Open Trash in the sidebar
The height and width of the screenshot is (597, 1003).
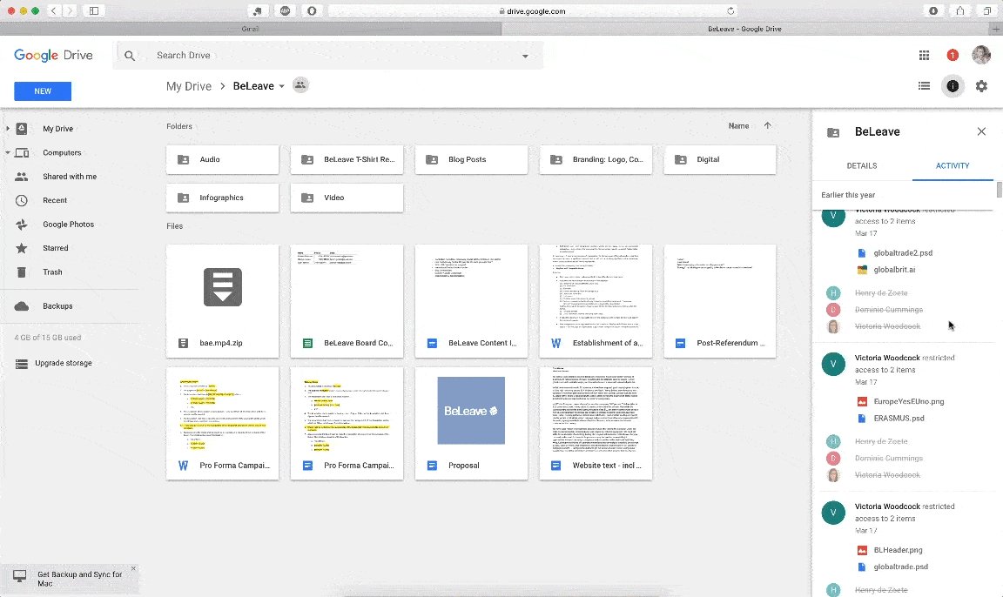[x=52, y=272]
